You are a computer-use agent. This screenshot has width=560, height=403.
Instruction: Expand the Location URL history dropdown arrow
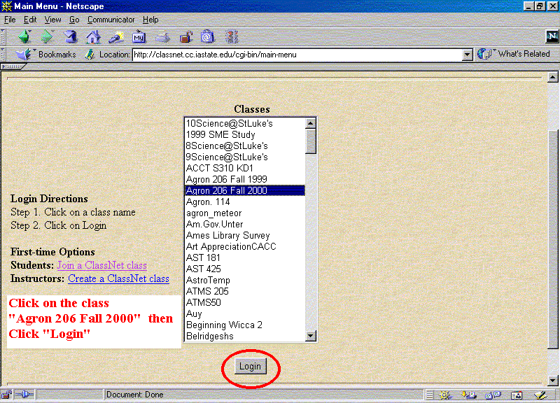tap(468, 55)
